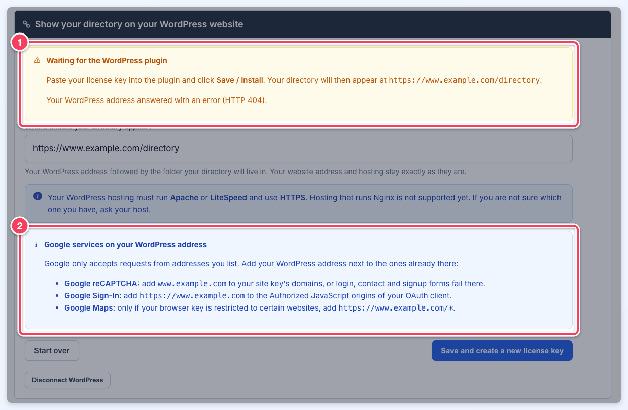Image resolution: width=628 pixels, height=410 pixels.
Task: Click the 'Waiting for the WordPress plugin' heading
Action: click(107, 60)
